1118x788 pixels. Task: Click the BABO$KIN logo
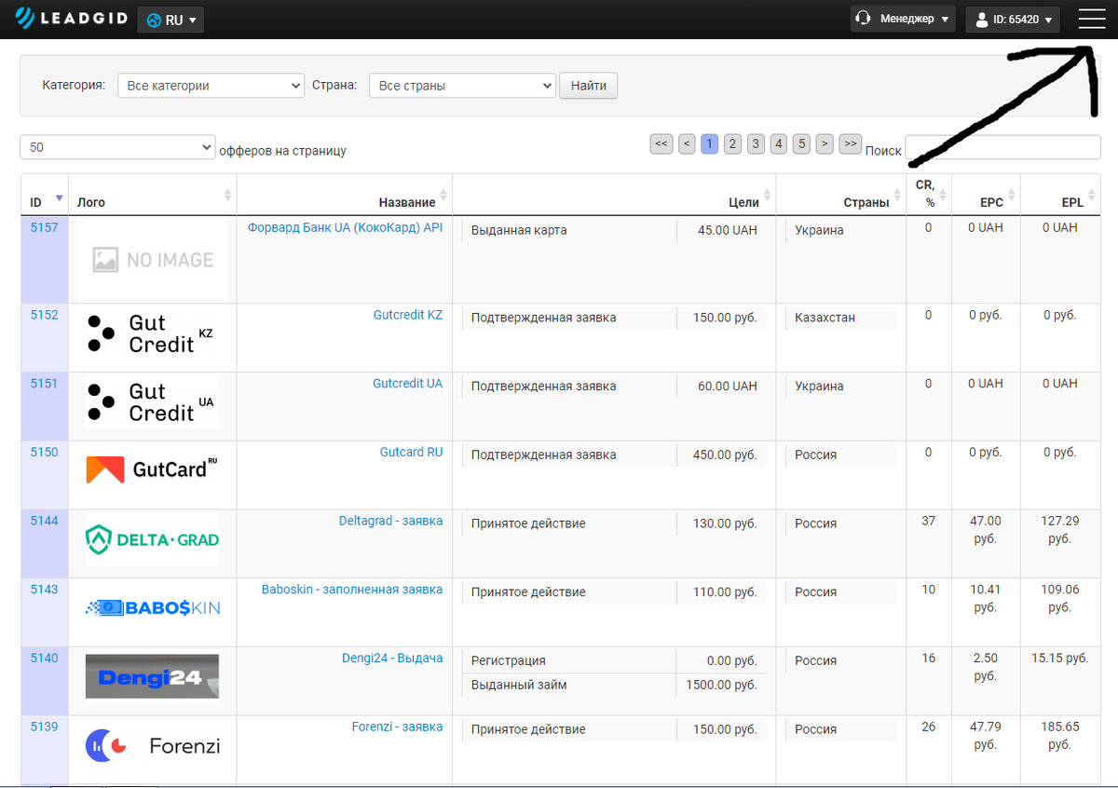(153, 608)
